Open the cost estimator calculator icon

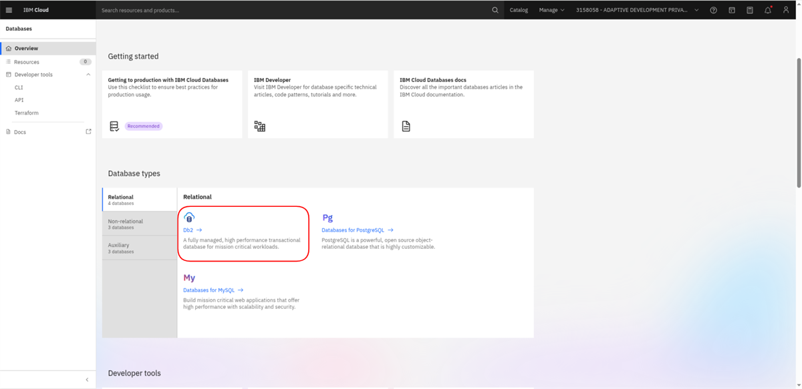pyautogui.click(x=750, y=10)
